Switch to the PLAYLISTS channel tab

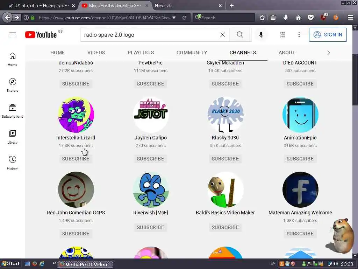(x=141, y=53)
